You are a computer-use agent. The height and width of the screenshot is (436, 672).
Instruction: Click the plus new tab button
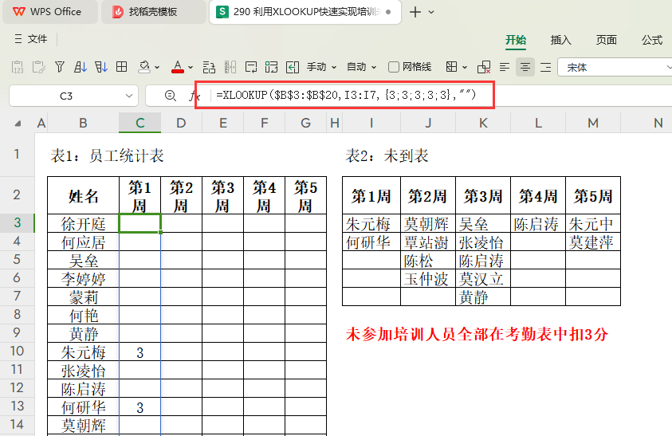pos(415,12)
